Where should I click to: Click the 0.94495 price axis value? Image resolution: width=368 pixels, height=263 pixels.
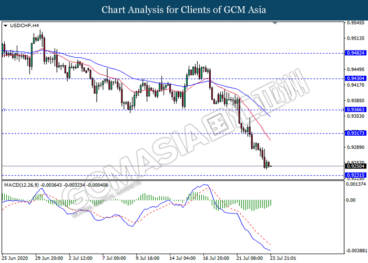click(356, 69)
